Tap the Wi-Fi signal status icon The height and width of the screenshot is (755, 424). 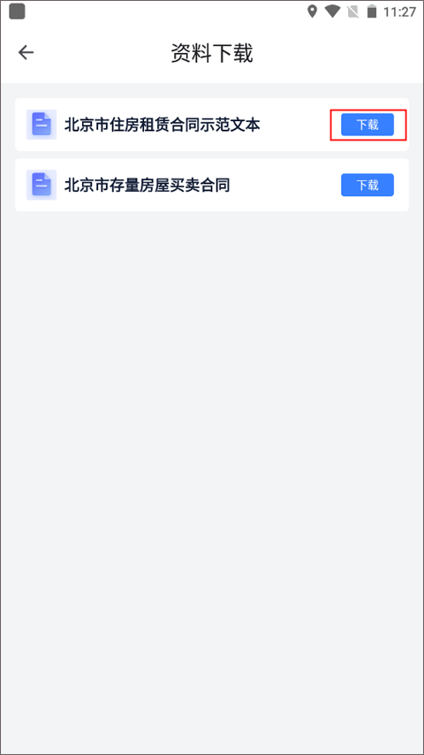pyautogui.click(x=332, y=11)
